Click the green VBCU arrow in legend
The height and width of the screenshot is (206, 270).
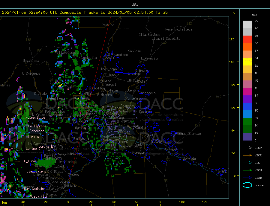(247, 170)
